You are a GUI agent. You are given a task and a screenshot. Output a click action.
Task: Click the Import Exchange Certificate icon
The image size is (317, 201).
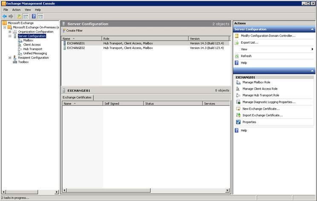[x=238, y=115]
